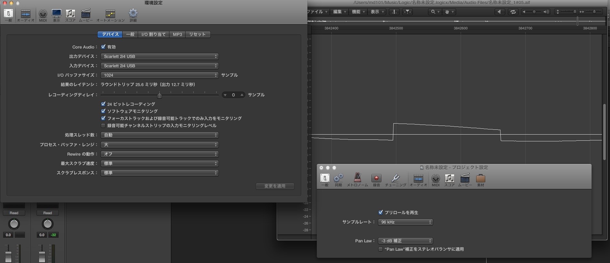Open MIDI in the プロジェクト設定 window

pyautogui.click(x=436, y=180)
